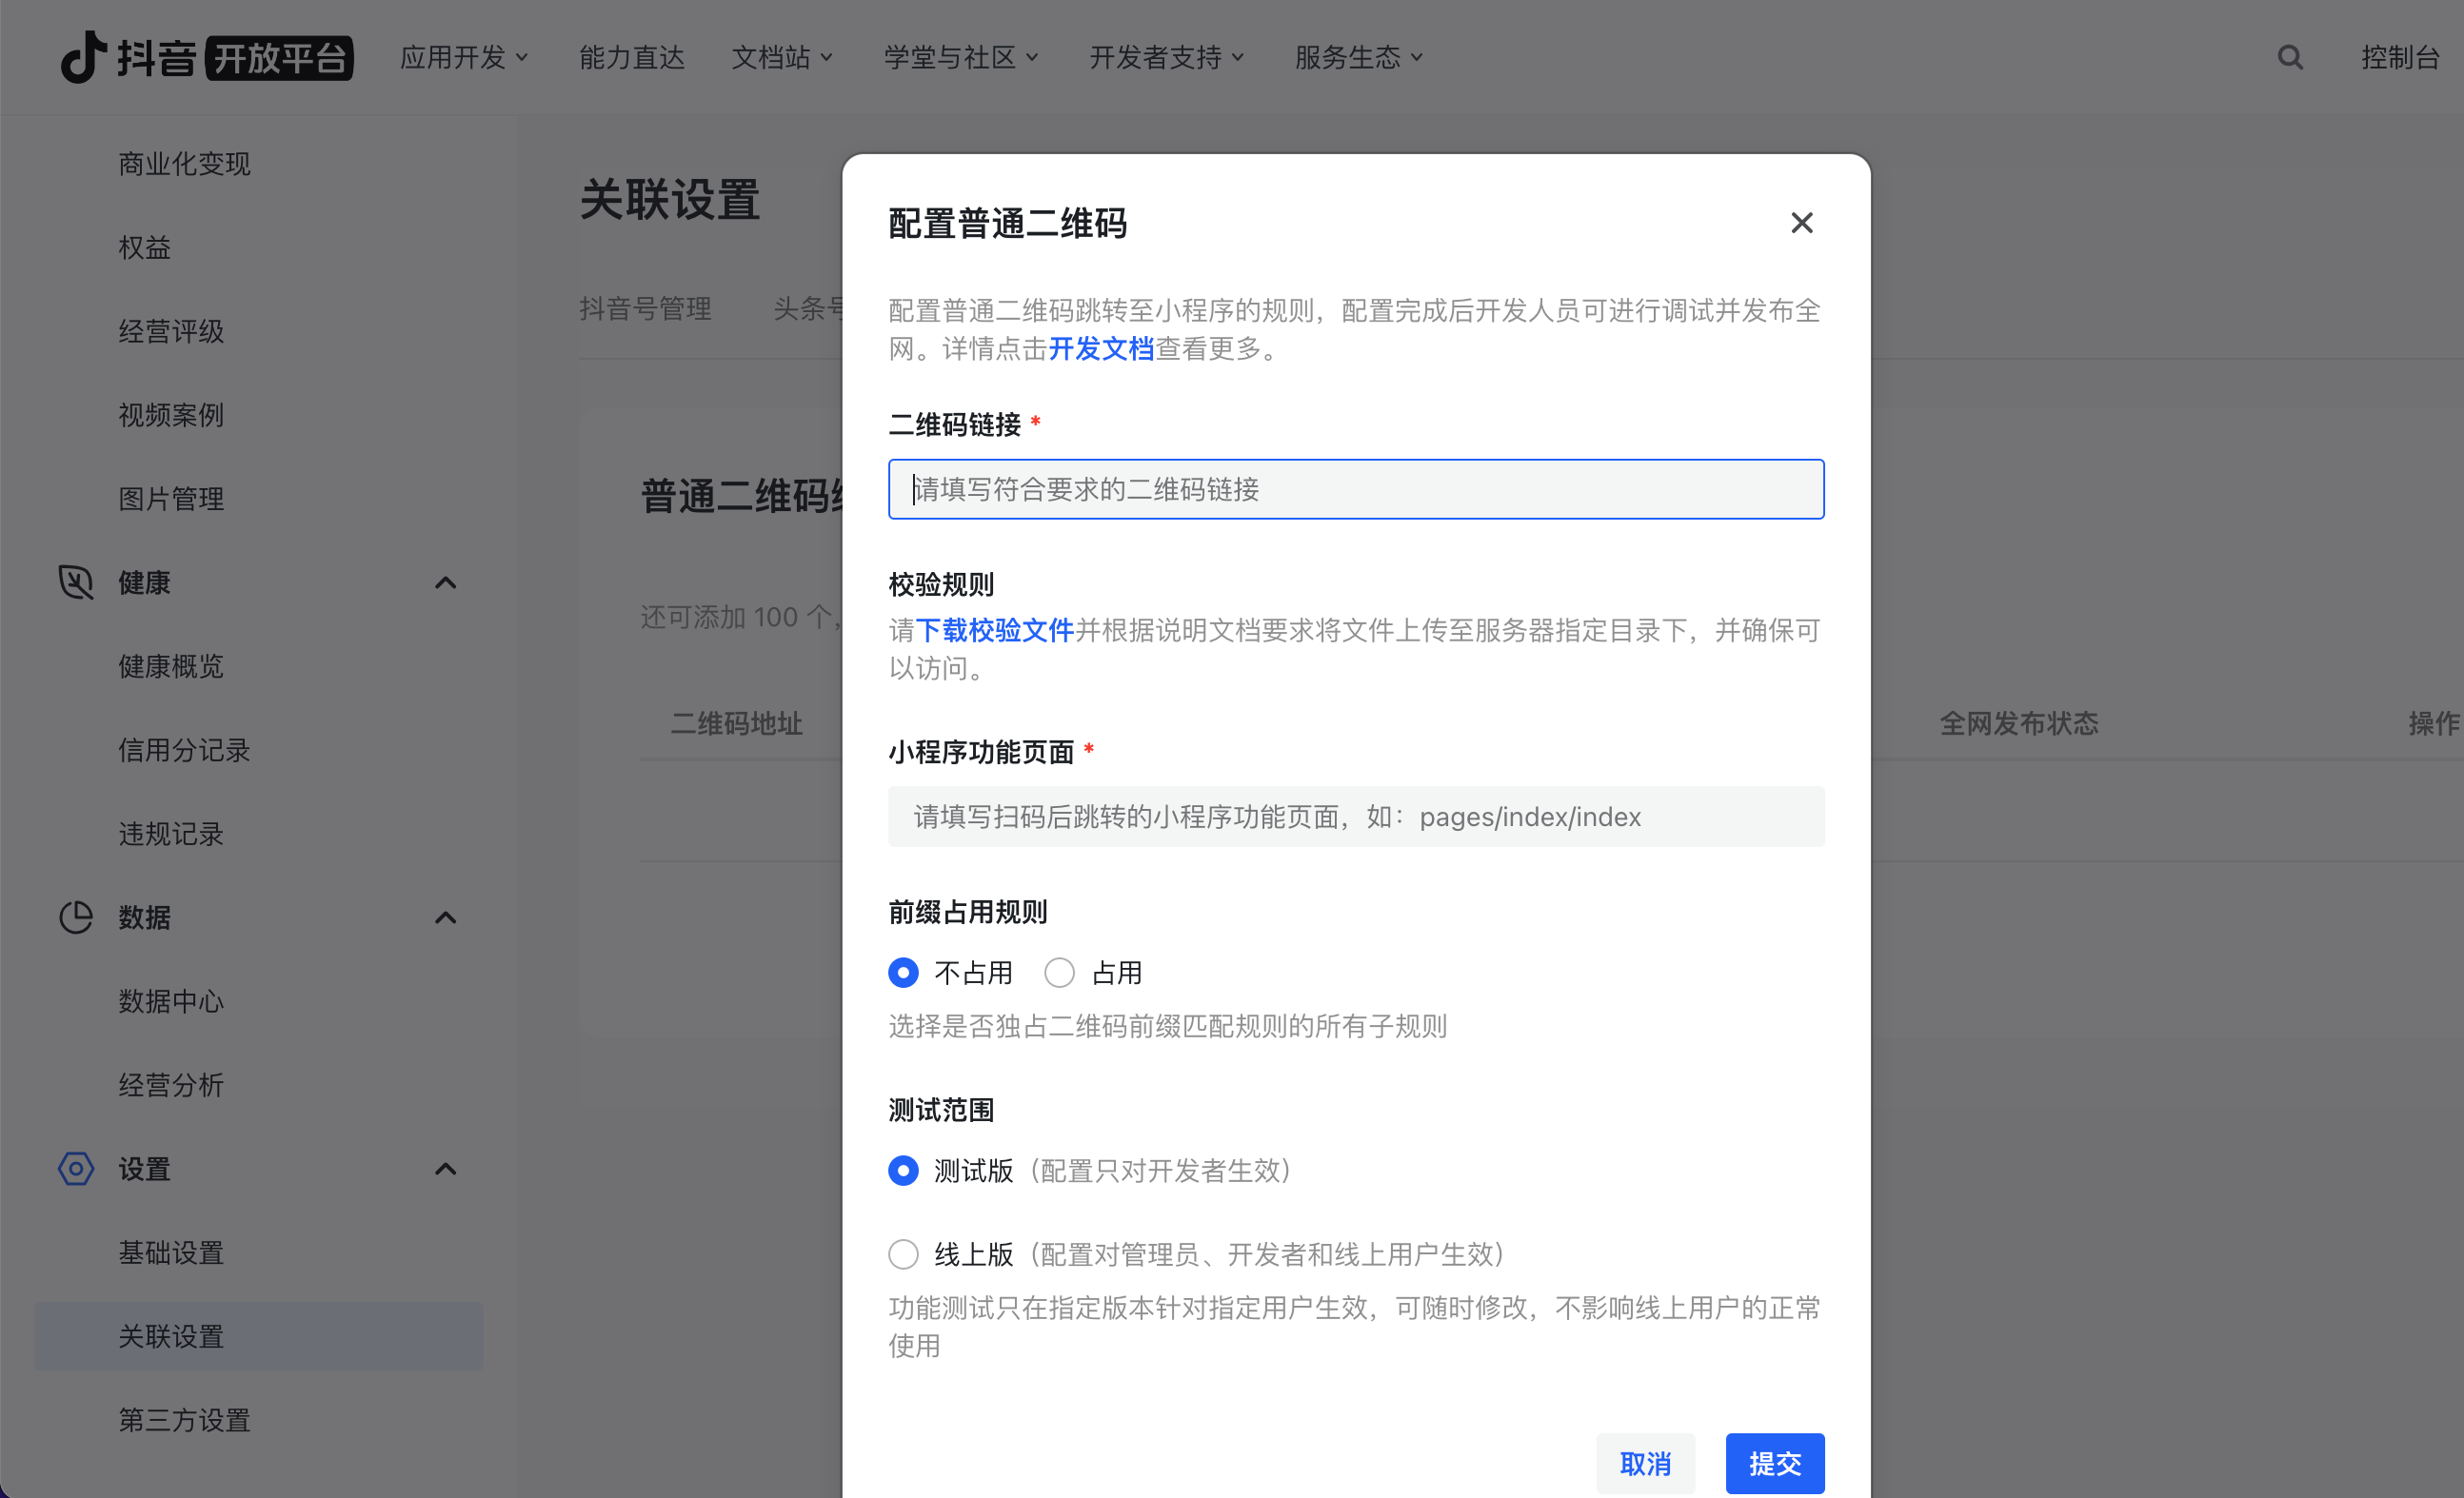Open search via the magnifier icon
This screenshot has width=2464, height=1498.
coord(2290,57)
